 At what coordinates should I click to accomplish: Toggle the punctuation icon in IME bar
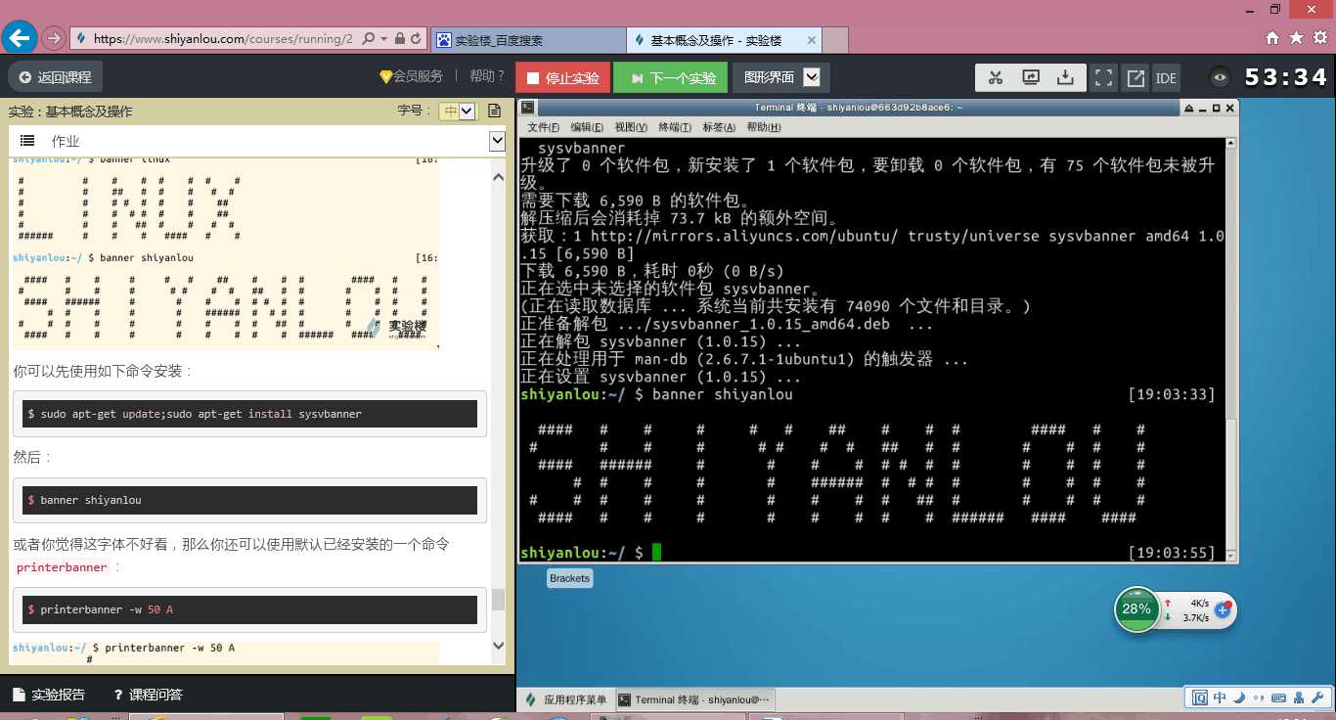pos(1257,697)
